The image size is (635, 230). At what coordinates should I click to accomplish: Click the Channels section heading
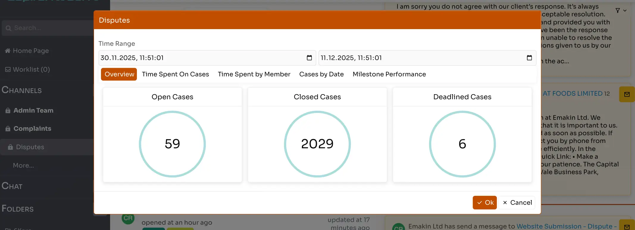[x=22, y=90]
